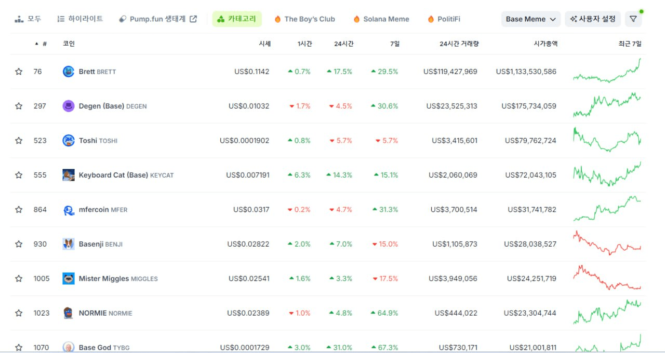Image resolution: width=665 pixels, height=353 pixels.
Task: Click the Keyboard Cat coin logo
Action: tap(69, 175)
